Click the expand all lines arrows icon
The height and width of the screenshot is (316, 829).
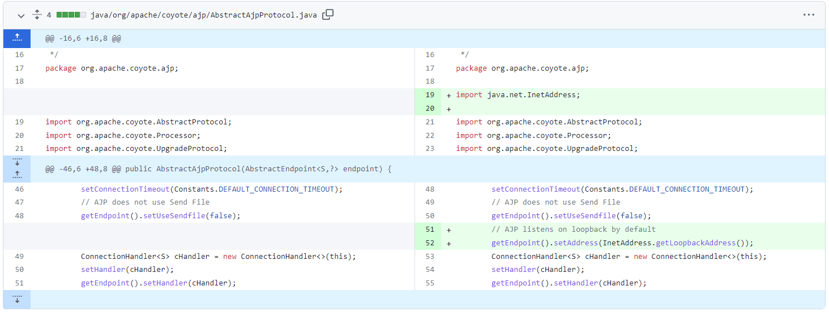tap(37, 15)
